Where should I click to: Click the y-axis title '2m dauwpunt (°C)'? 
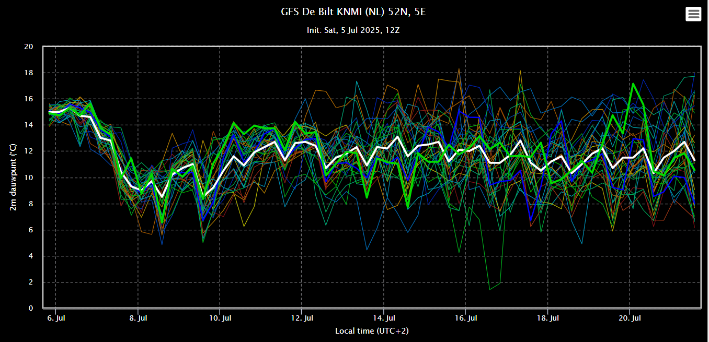[13, 178]
